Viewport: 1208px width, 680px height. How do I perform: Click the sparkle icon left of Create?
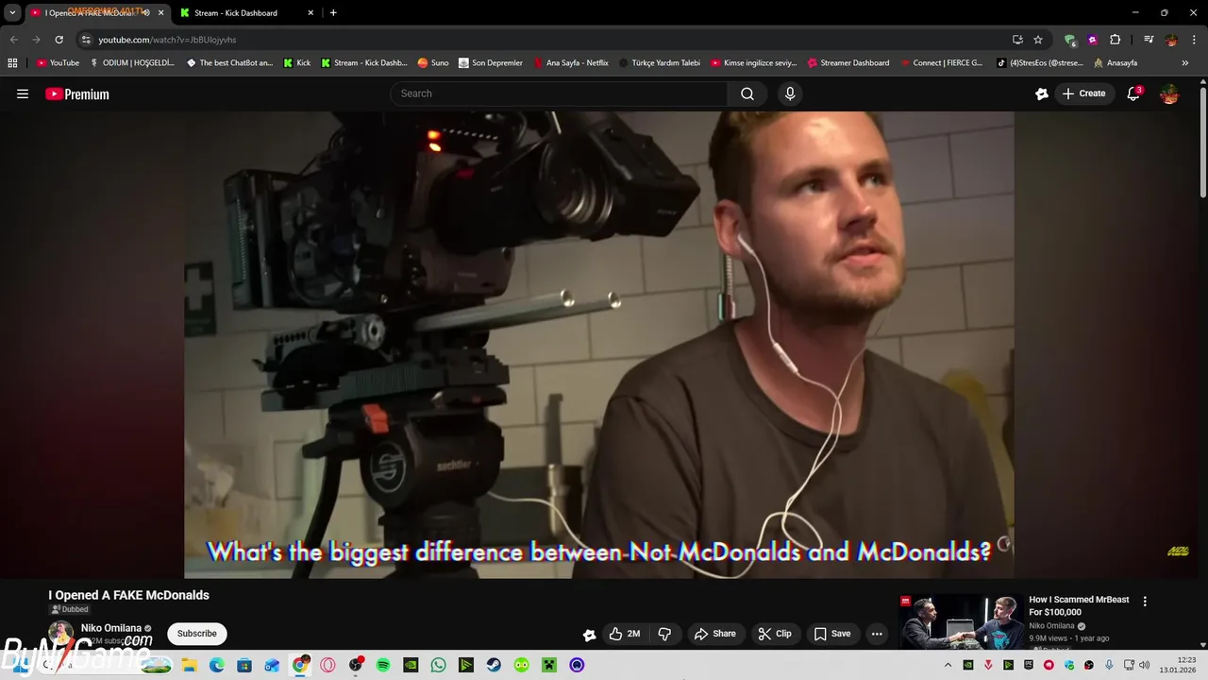1042,93
